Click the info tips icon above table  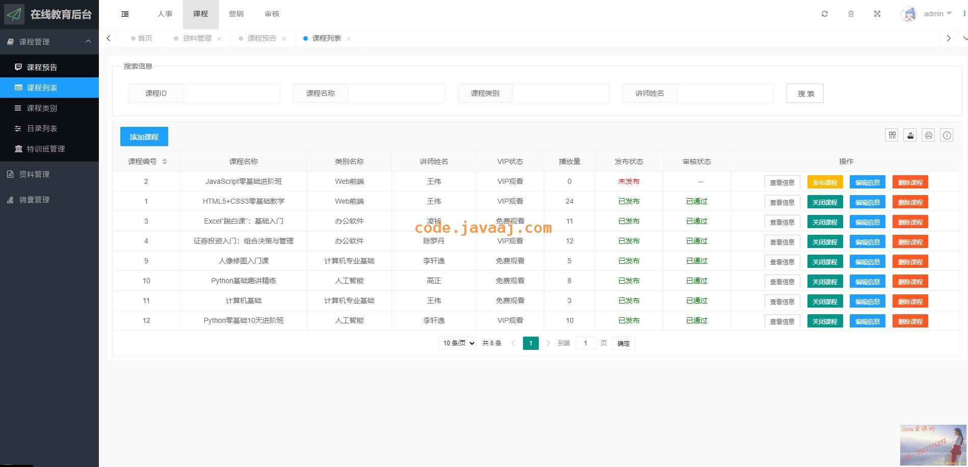[947, 135]
